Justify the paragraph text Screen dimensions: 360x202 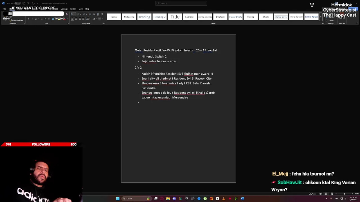point(83,19)
